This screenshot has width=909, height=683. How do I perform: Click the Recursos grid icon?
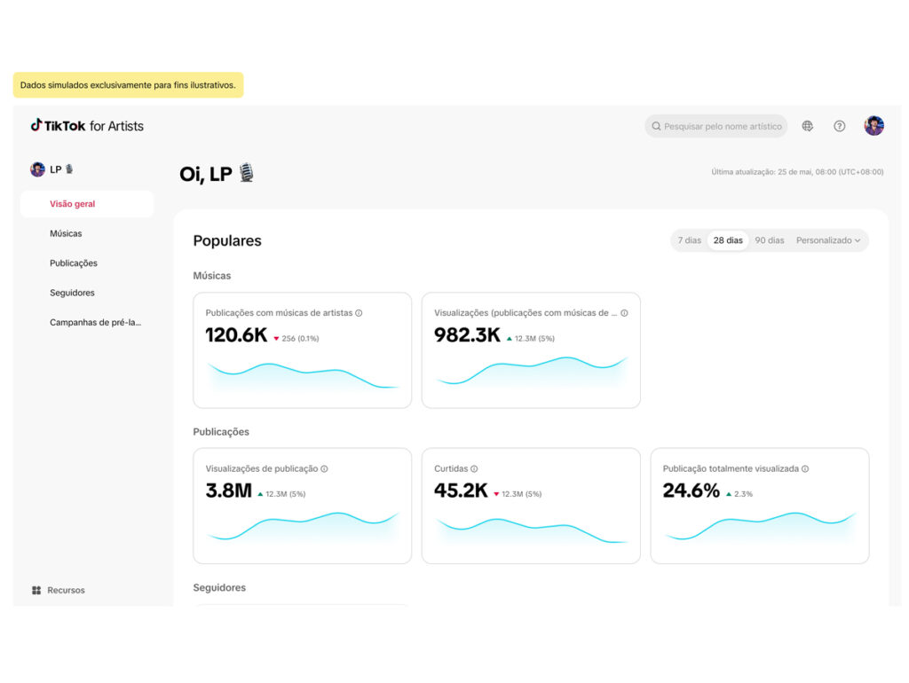tap(36, 590)
